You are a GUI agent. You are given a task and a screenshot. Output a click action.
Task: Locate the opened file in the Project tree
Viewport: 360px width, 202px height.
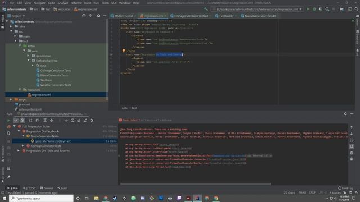84,16
